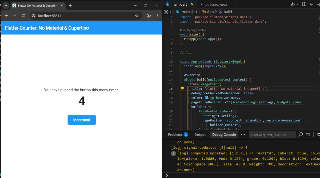The width and height of the screenshot is (320, 178).
Task: Navigate back in VS Code editor
Action: [311, 4]
